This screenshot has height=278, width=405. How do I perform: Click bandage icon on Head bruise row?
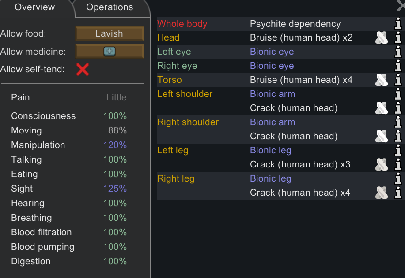[x=382, y=38]
